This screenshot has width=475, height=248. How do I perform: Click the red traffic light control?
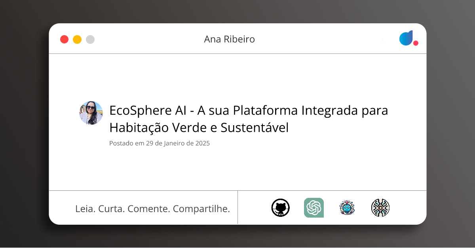64,39
